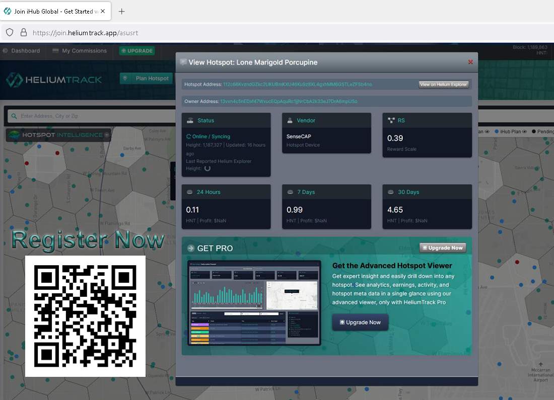
Task: Click the Hotspot Intelligence layers icon
Action: [x=14, y=135]
